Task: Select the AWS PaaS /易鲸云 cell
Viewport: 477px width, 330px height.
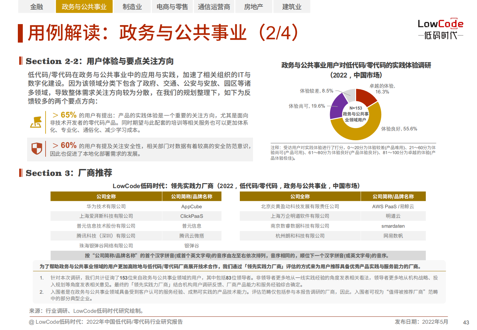Action: (393, 206)
